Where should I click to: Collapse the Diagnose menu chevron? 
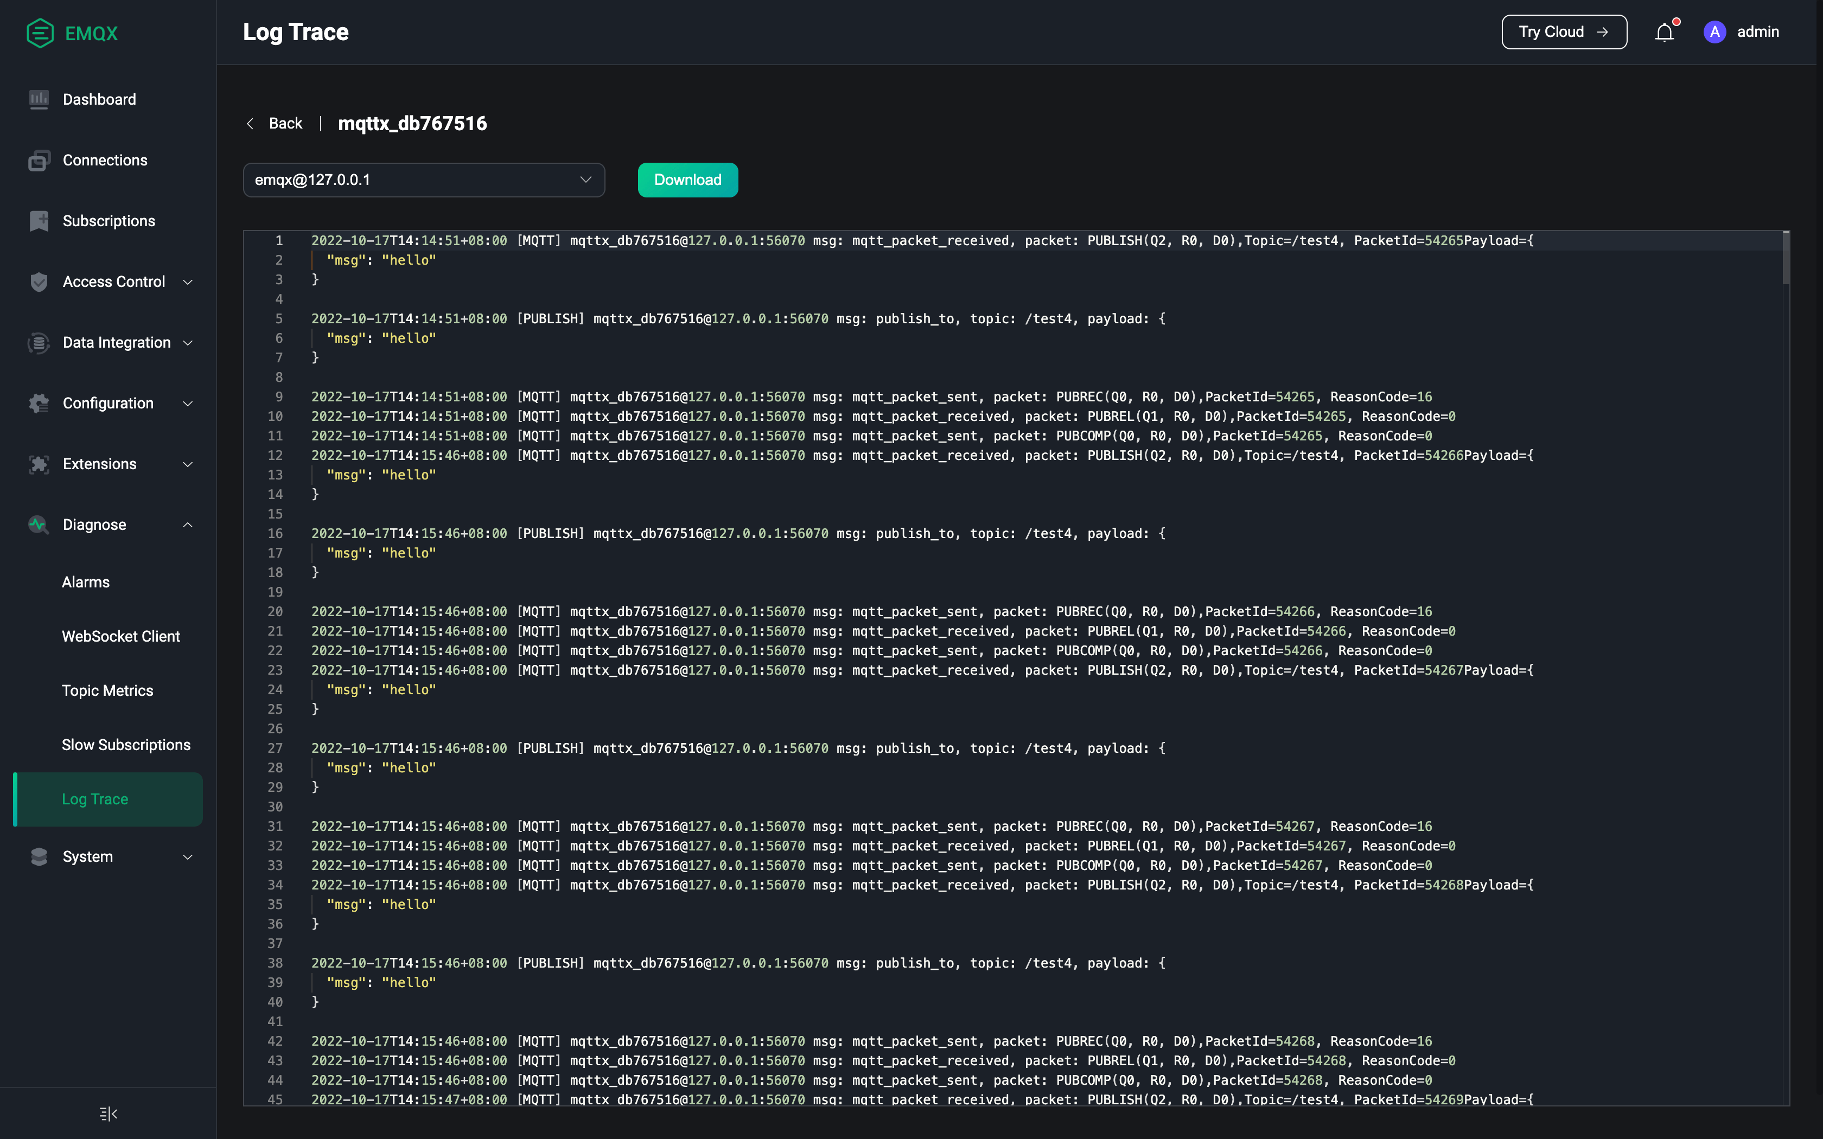(x=188, y=524)
